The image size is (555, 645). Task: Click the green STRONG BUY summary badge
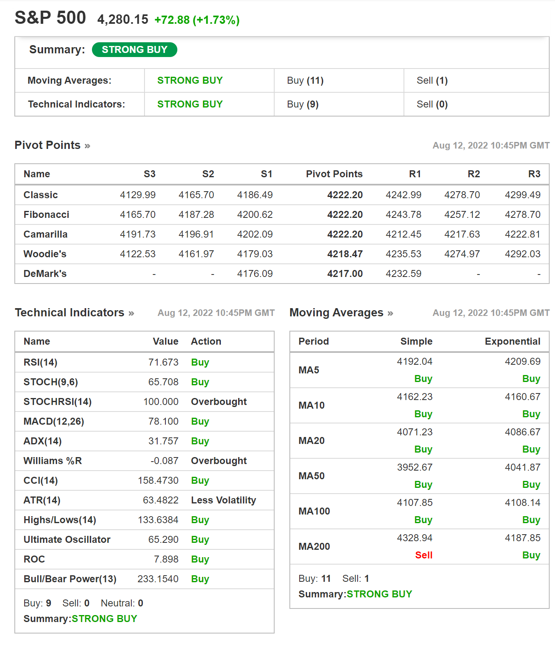tap(134, 50)
